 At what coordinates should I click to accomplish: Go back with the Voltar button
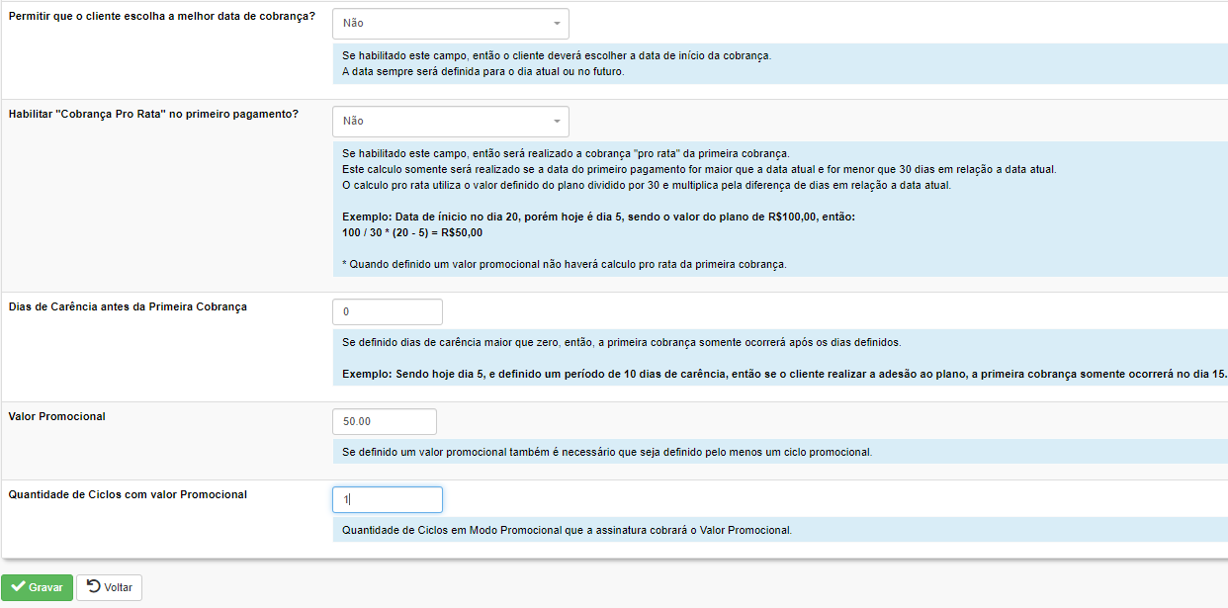click(110, 587)
